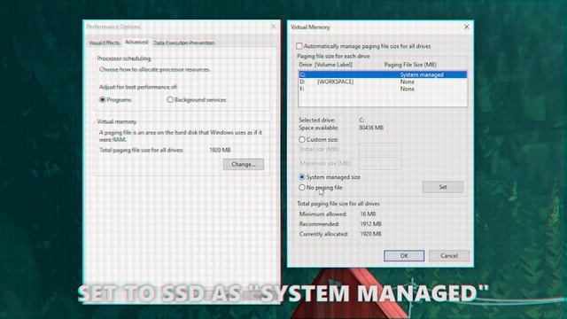Click the Set button
The image size is (567, 319).
point(443,187)
